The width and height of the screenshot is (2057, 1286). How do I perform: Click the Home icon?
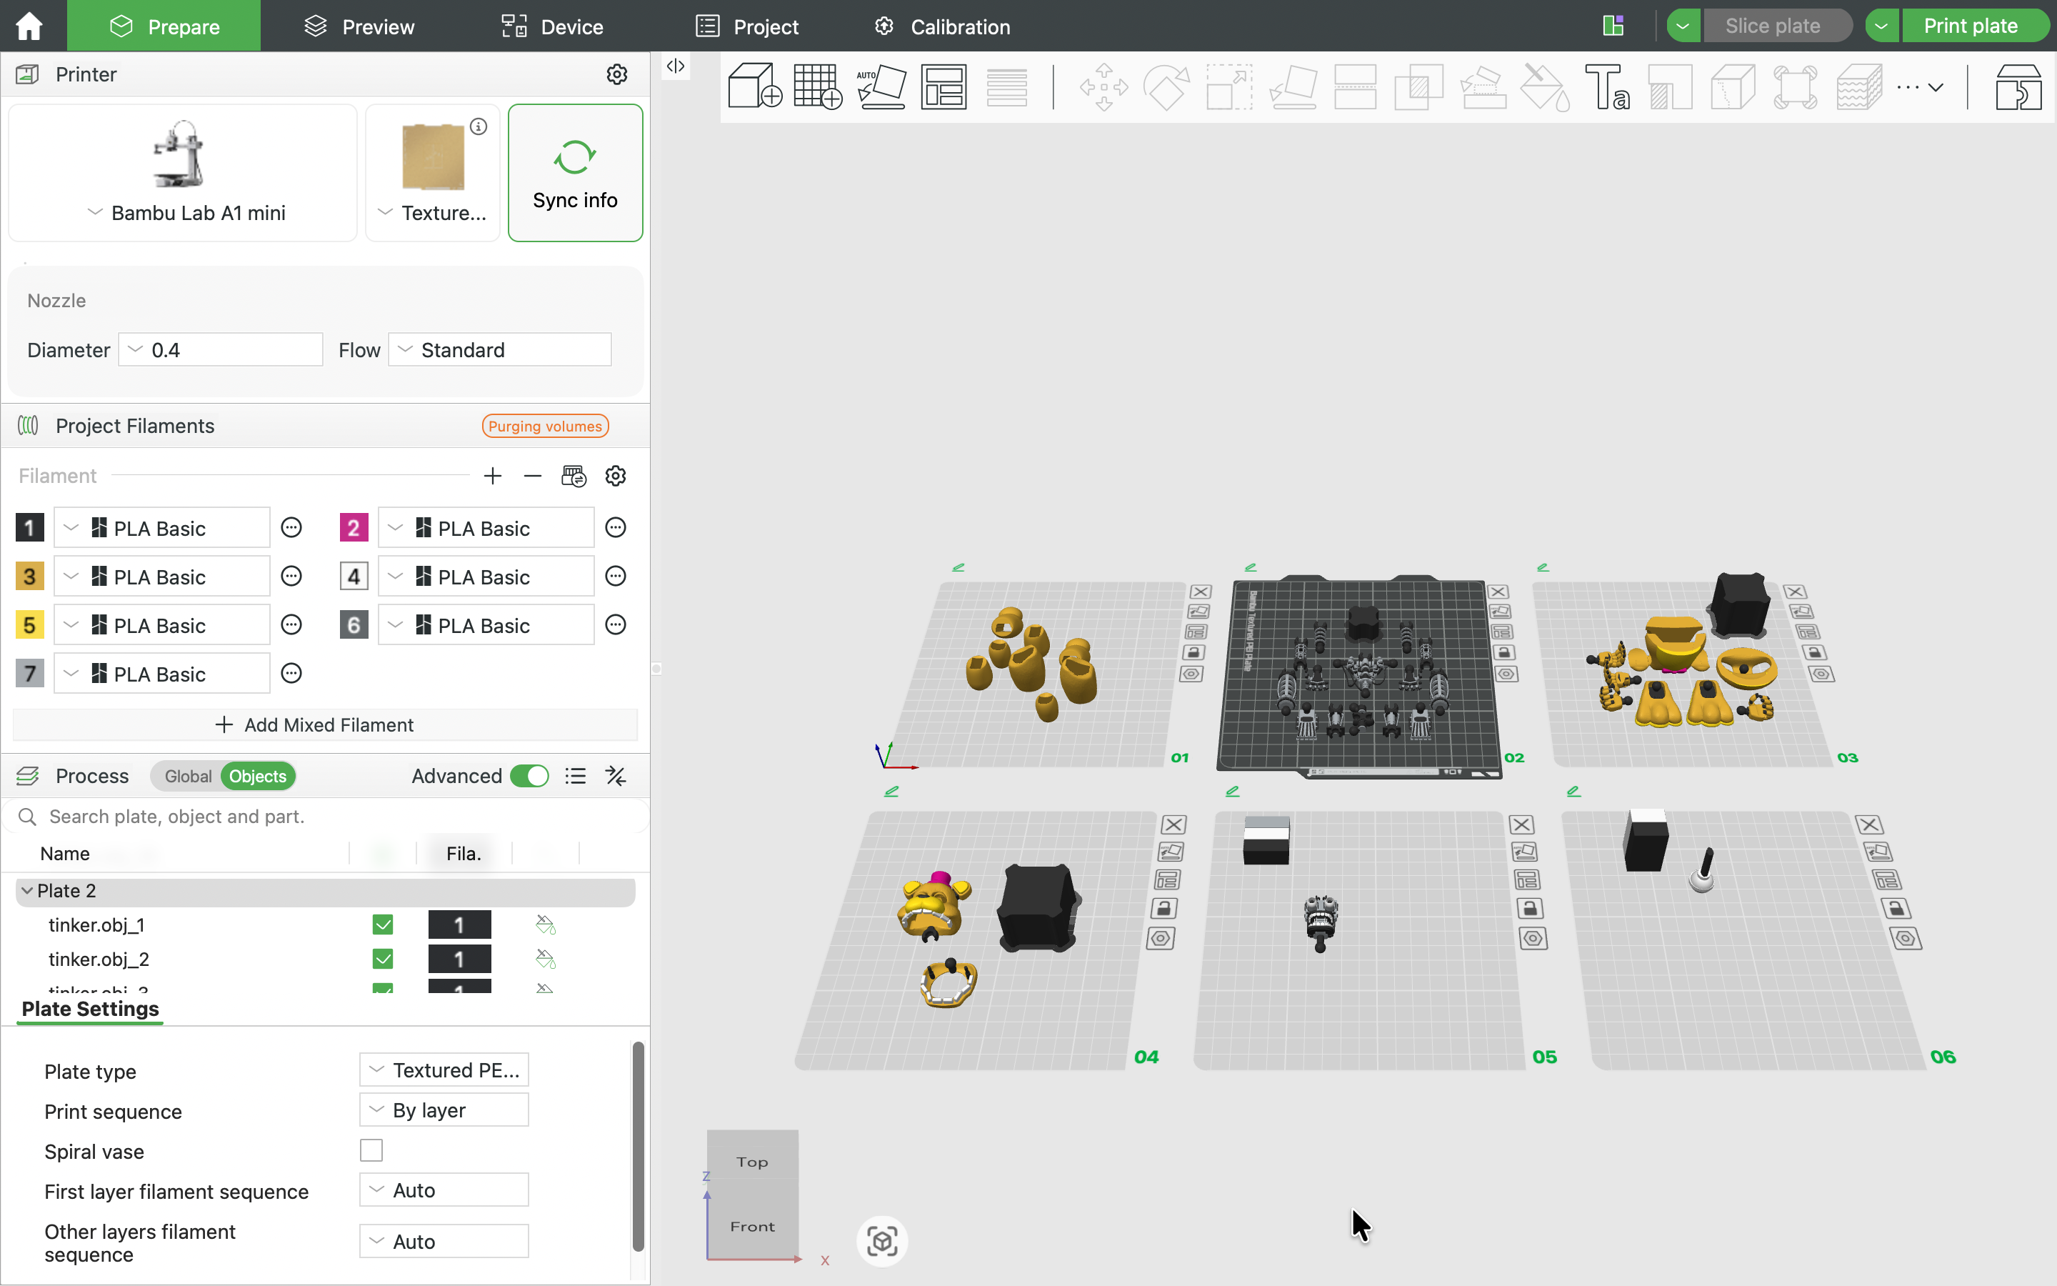[29, 26]
